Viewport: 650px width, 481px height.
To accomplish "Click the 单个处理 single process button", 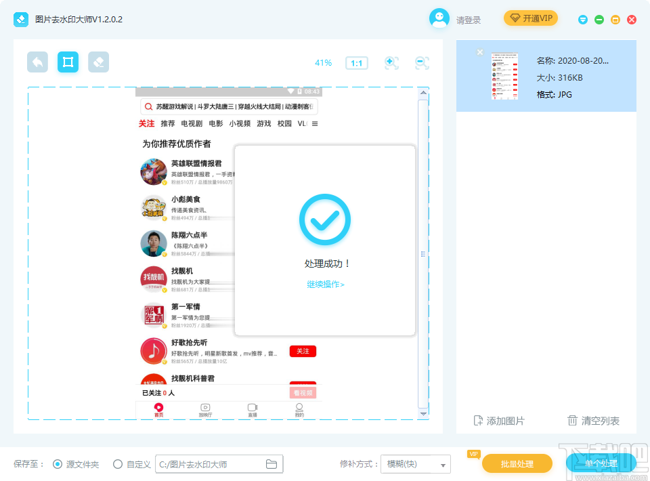I will coord(601,463).
